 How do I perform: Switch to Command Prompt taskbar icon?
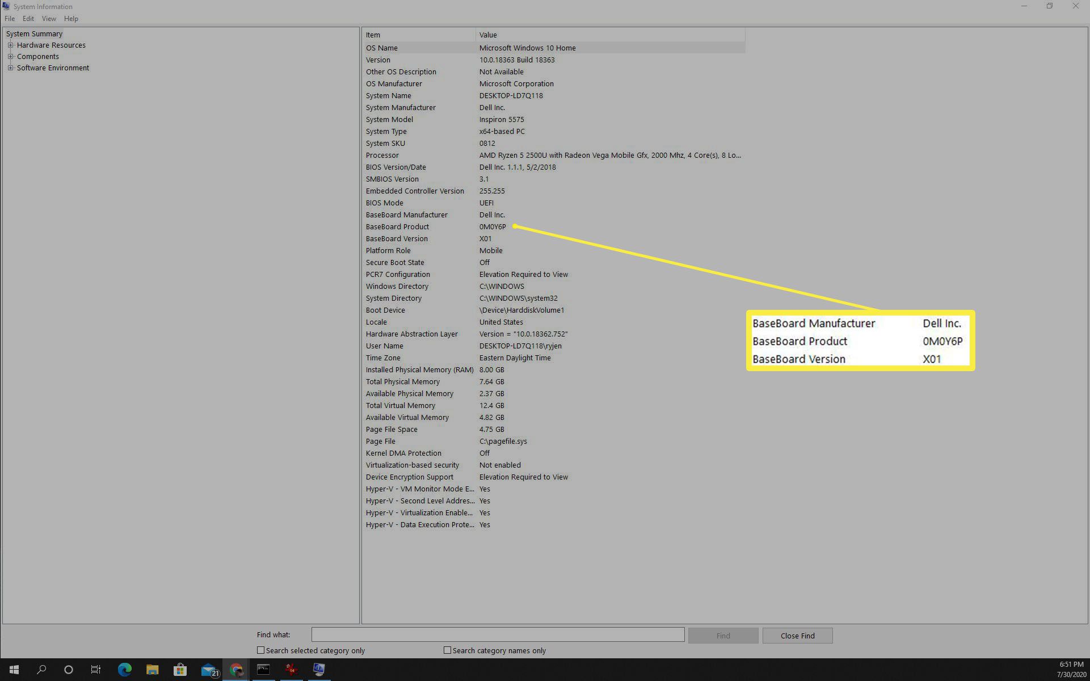point(263,670)
